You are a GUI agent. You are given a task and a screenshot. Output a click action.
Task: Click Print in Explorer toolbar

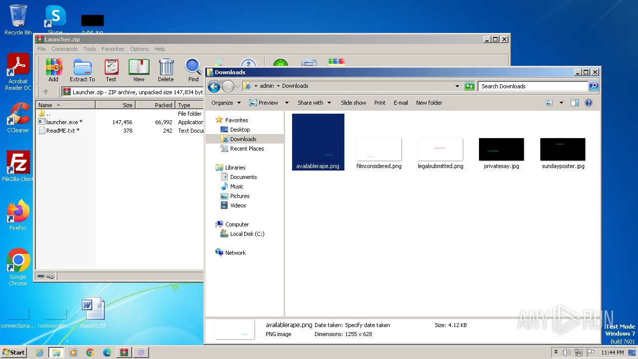click(380, 103)
